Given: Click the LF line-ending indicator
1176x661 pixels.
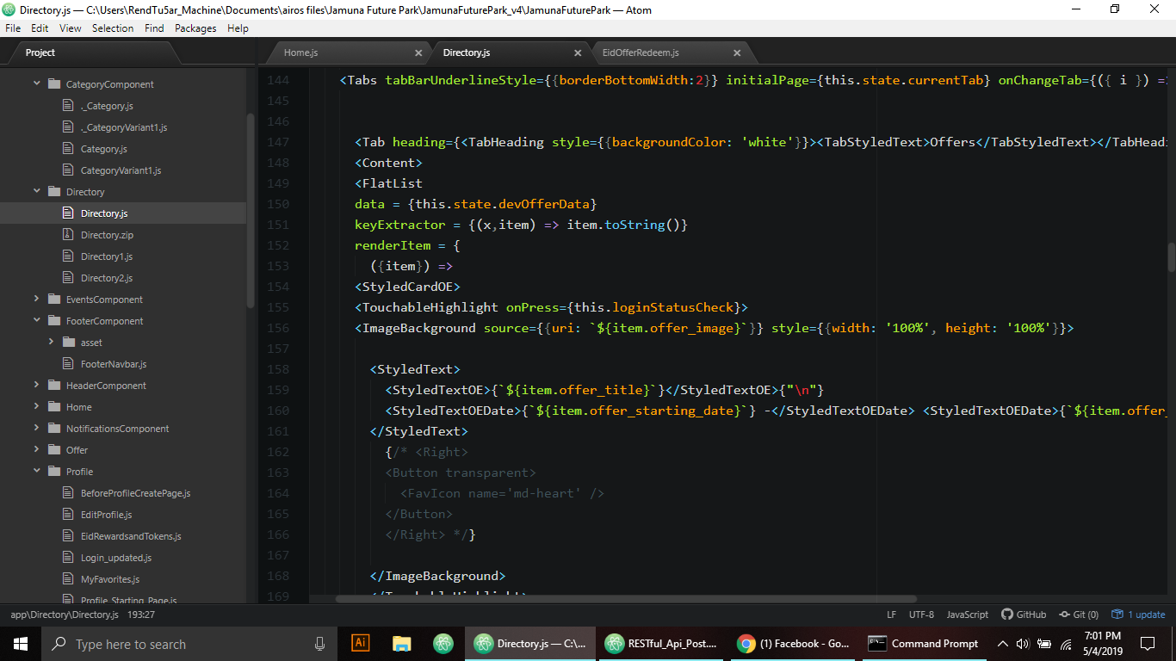Looking at the screenshot, I should pyautogui.click(x=891, y=615).
